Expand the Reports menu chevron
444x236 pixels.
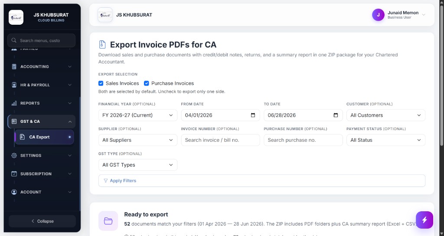(70, 103)
